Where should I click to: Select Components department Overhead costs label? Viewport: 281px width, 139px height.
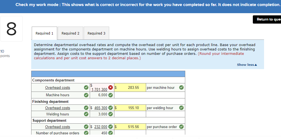[57, 87]
